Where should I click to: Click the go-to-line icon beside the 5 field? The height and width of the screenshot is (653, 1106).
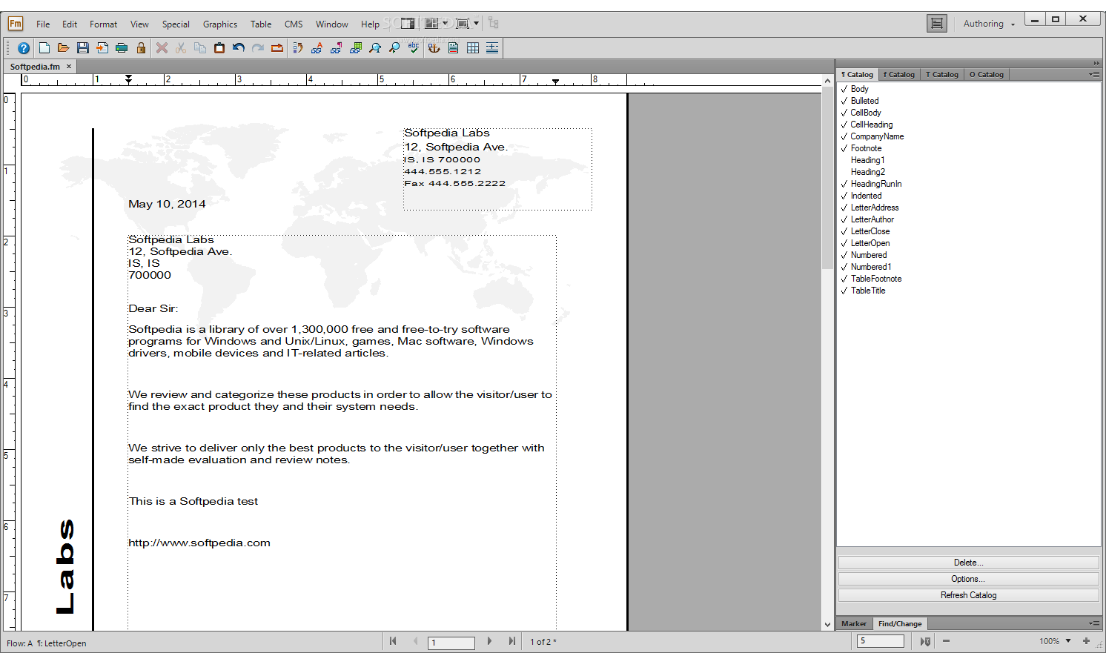925,641
